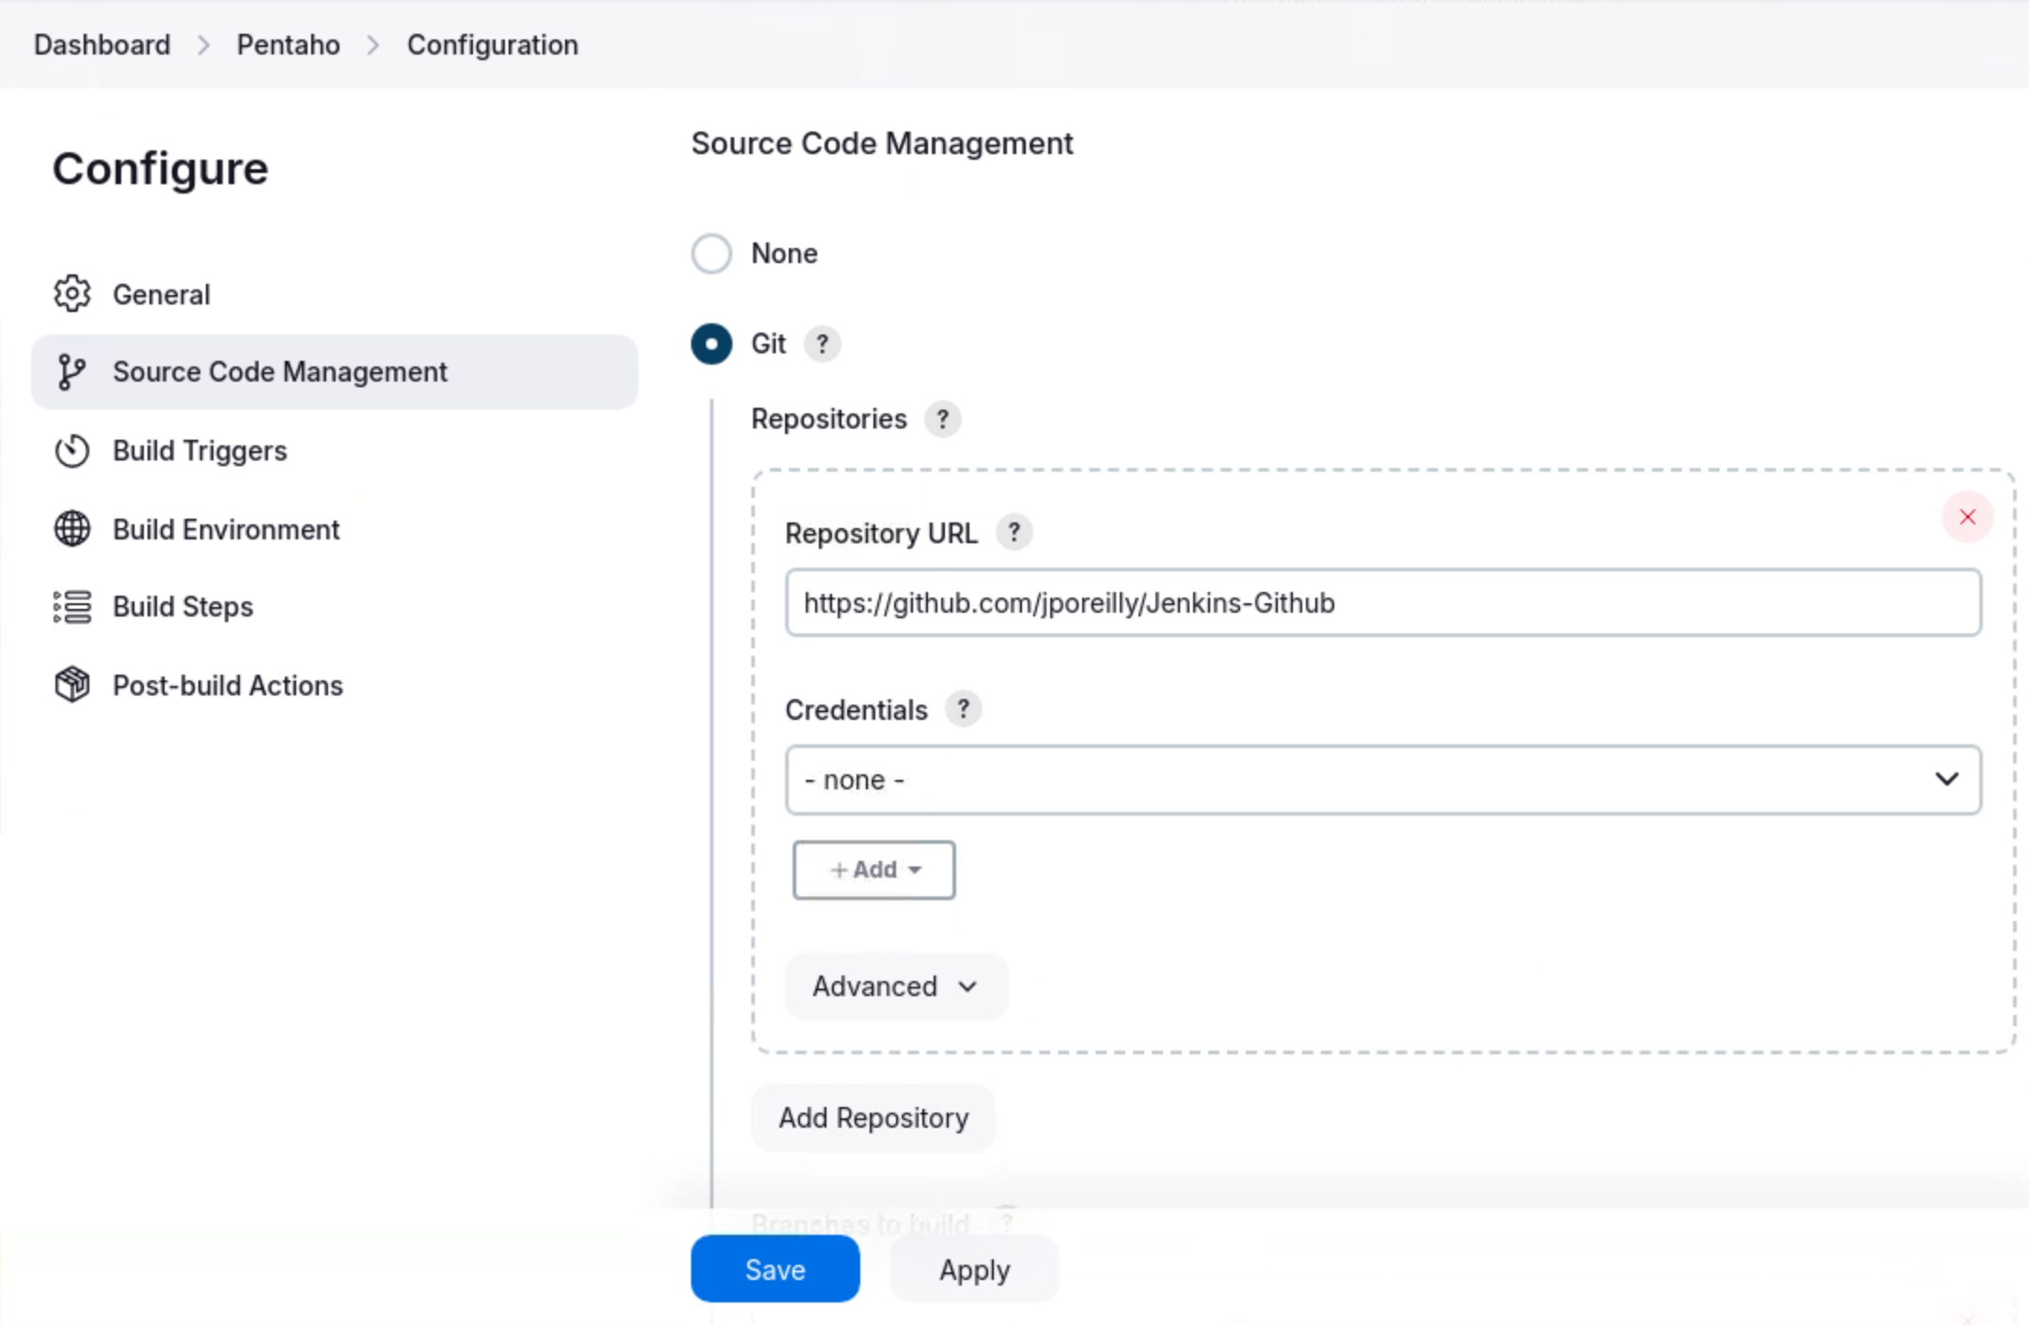The width and height of the screenshot is (2029, 1325).
Task: Click the Save button
Action: [x=775, y=1270]
